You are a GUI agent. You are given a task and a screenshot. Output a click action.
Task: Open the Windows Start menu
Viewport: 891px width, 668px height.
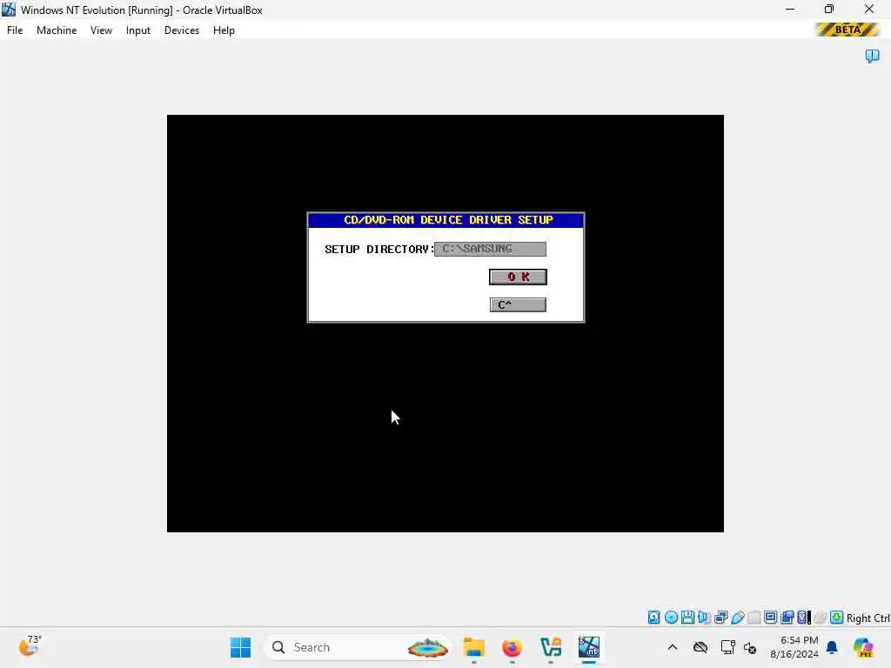click(240, 647)
